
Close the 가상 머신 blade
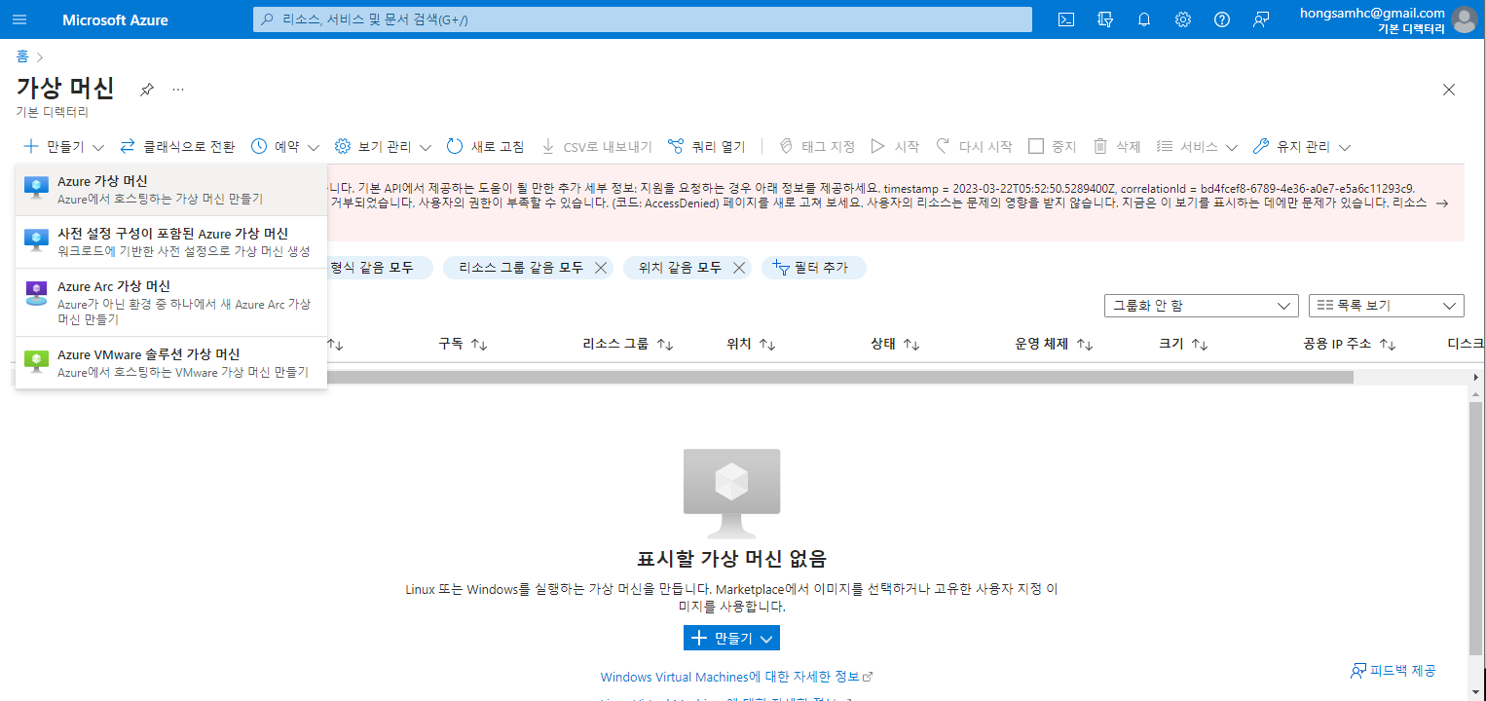point(1449,90)
